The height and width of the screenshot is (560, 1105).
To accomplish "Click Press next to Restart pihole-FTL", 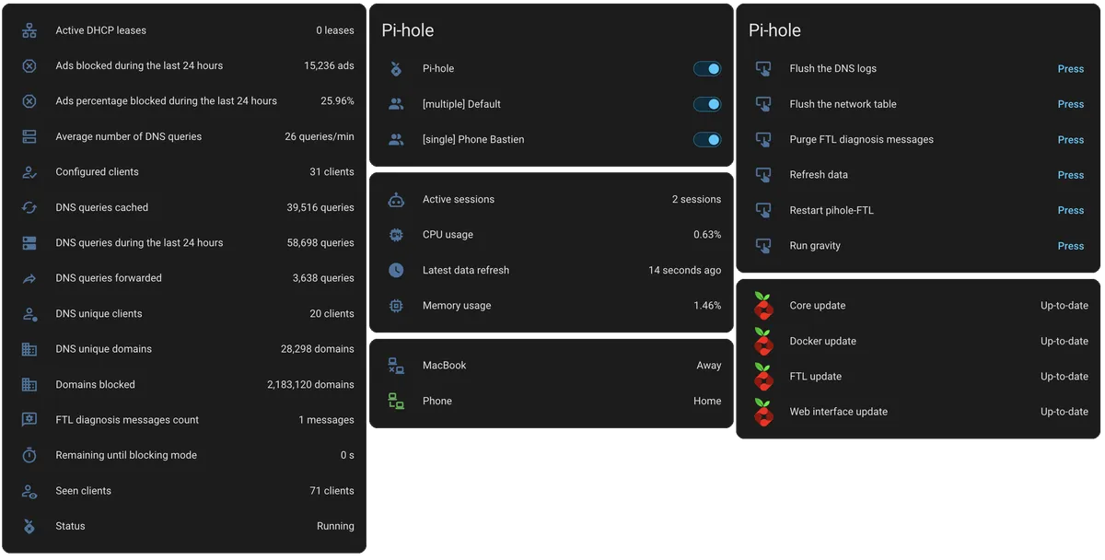I will pyautogui.click(x=1071, y=211).
